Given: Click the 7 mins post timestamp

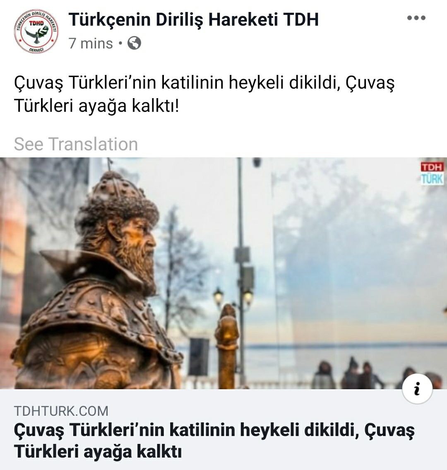Looking at the screenshot, I should tap(91, 43).
